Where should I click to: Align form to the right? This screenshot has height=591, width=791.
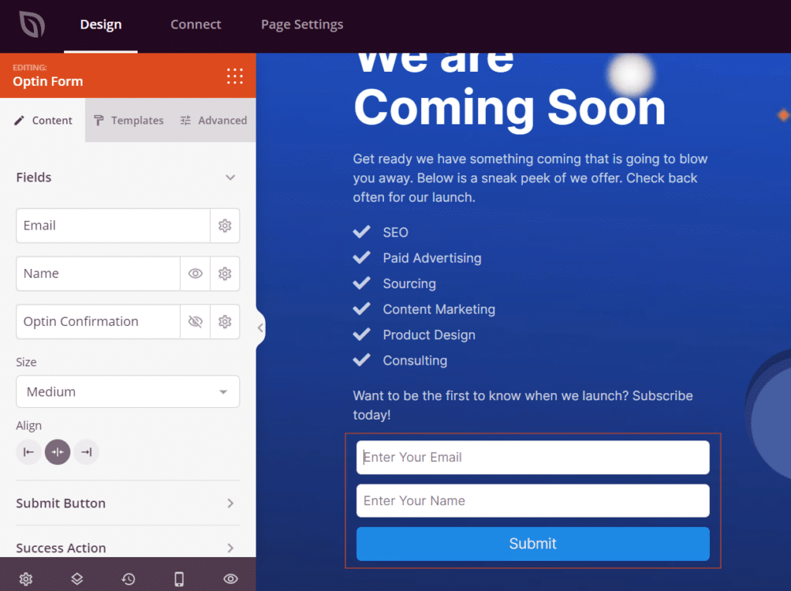87,452
